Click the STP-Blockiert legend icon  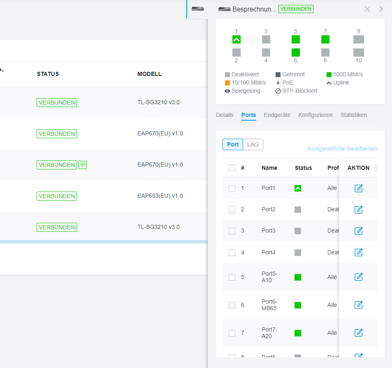coord(278,91)
